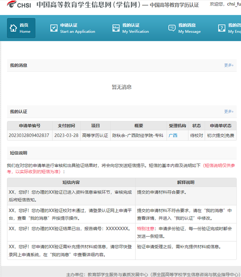Click the 支付时间 column header
Image resolution: width=241 pixels, height=277 pixels.
pos(66,126)
